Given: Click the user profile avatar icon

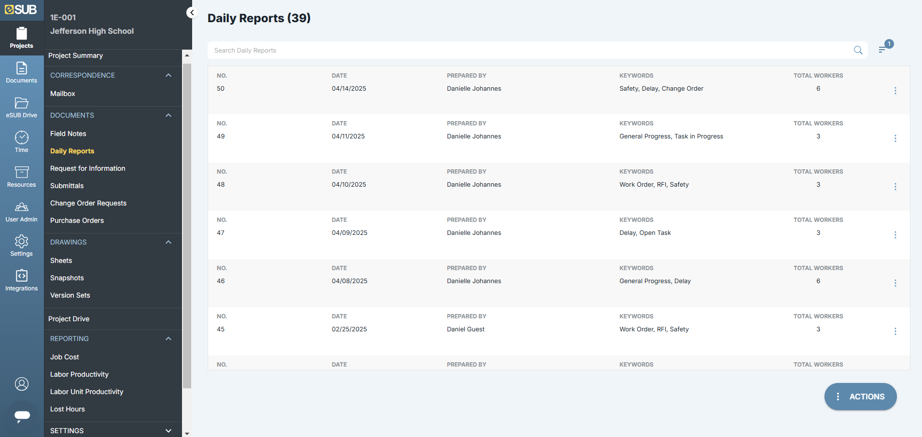Looking at the screenshot, I should 22,384.
